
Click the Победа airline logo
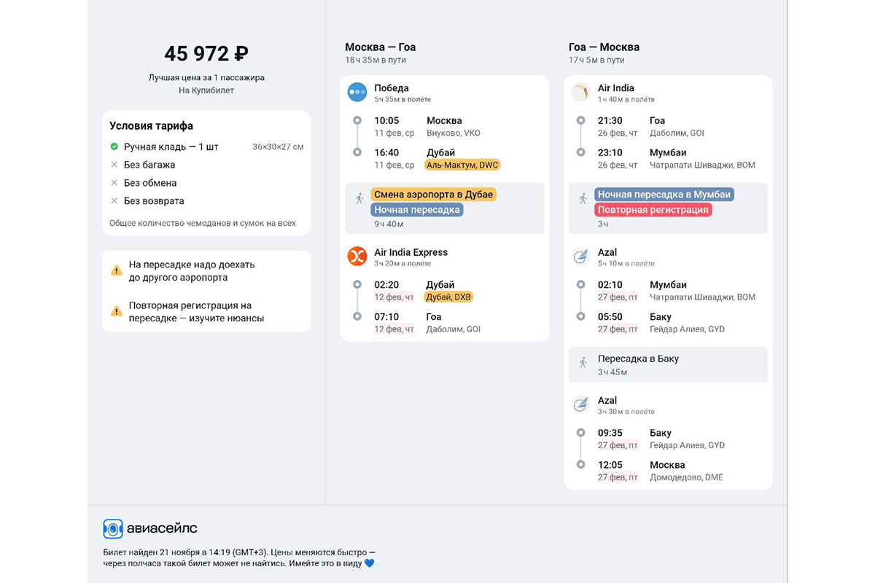(357, 92)
